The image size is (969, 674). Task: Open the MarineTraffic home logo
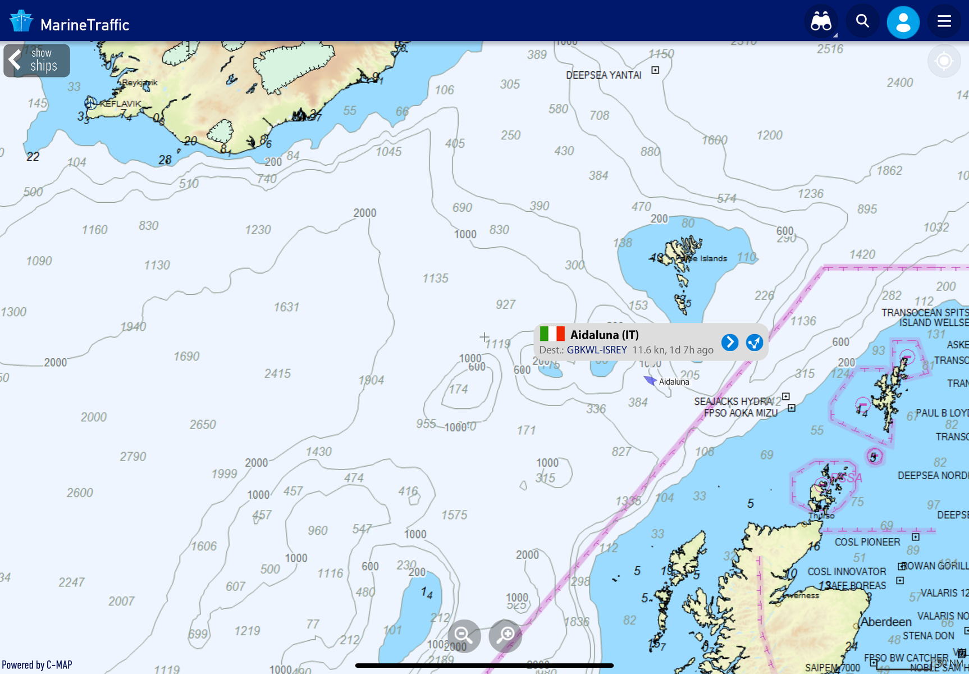[69, 22]
